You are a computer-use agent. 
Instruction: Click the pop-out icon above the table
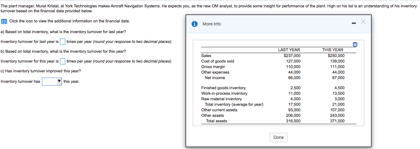click(354, 44)
